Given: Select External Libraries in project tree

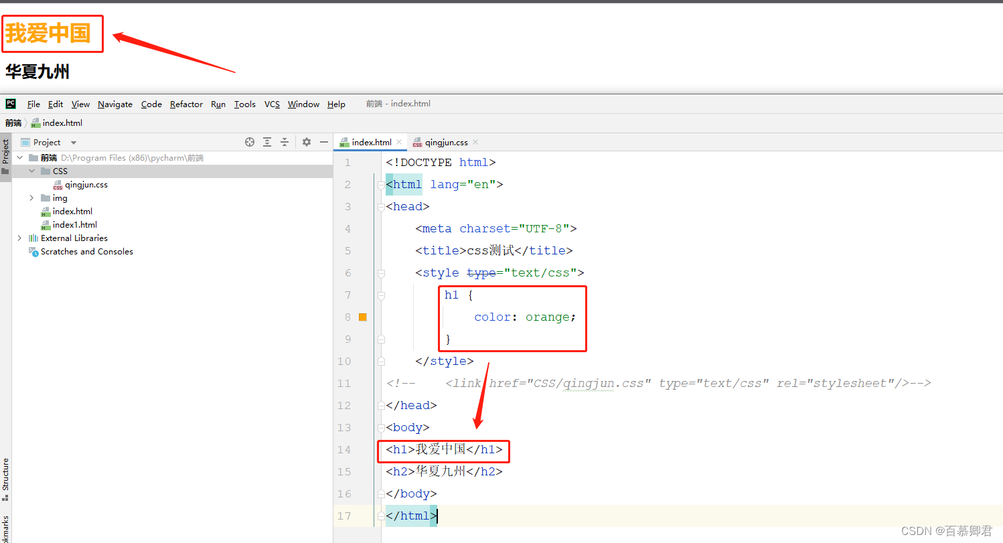Looking at the screenshot, I should tap(74, 238).
